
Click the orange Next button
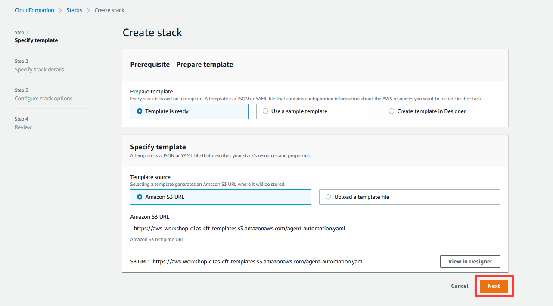tap(494, 286)
